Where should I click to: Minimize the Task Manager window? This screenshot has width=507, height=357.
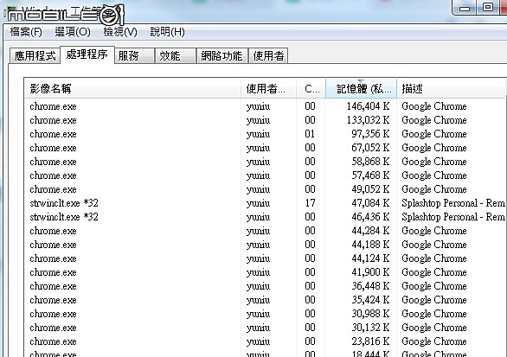[465, 8]
